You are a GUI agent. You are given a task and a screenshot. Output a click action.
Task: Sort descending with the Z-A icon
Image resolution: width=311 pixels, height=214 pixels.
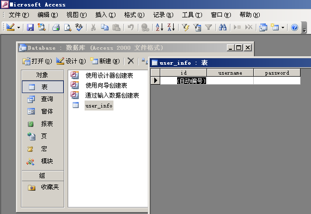pos(171,27)
